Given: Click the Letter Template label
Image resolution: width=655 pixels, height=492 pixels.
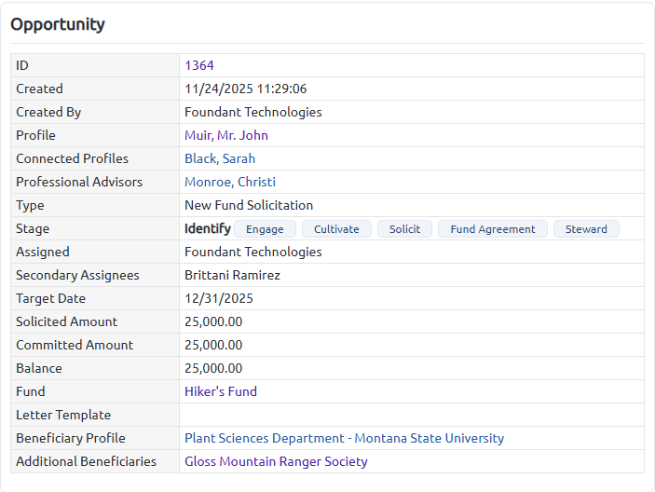Looking at the screenshot, I should 63,416.
